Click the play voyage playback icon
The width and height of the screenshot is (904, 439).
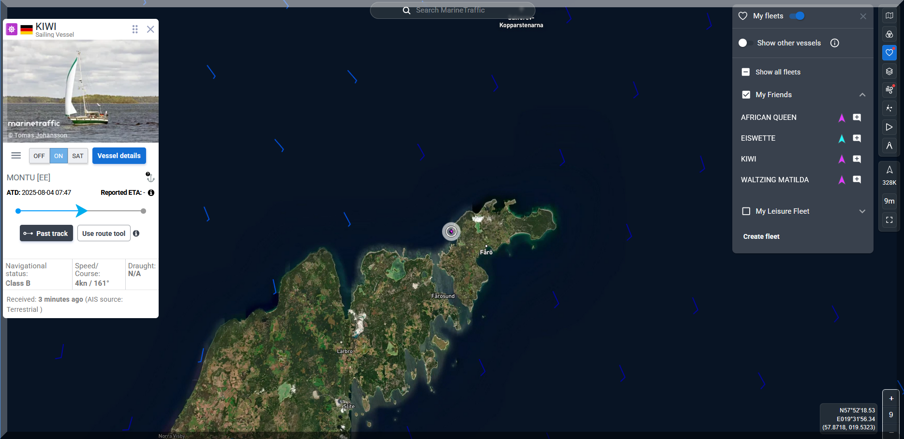coord(889,127)
